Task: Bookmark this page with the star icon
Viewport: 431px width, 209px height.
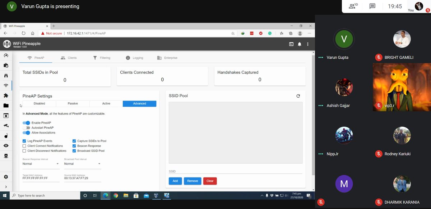Action: 233,33
